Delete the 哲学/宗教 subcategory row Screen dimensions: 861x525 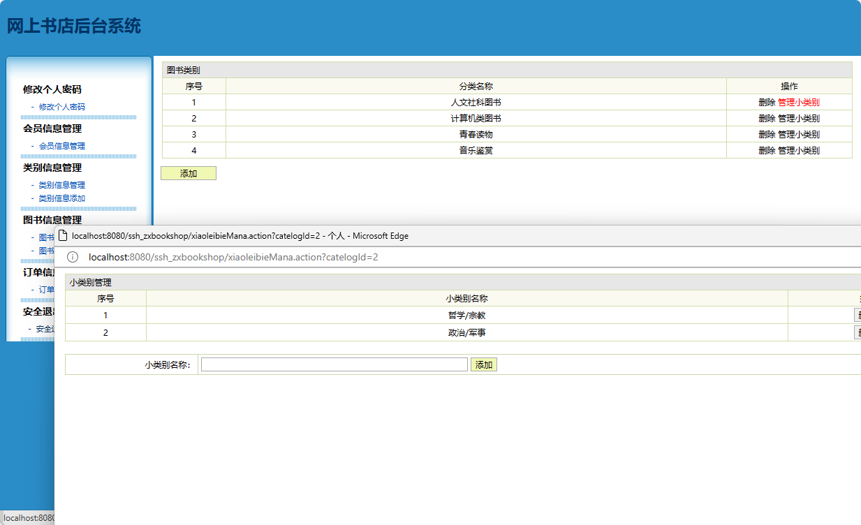(x=857, y=316)
